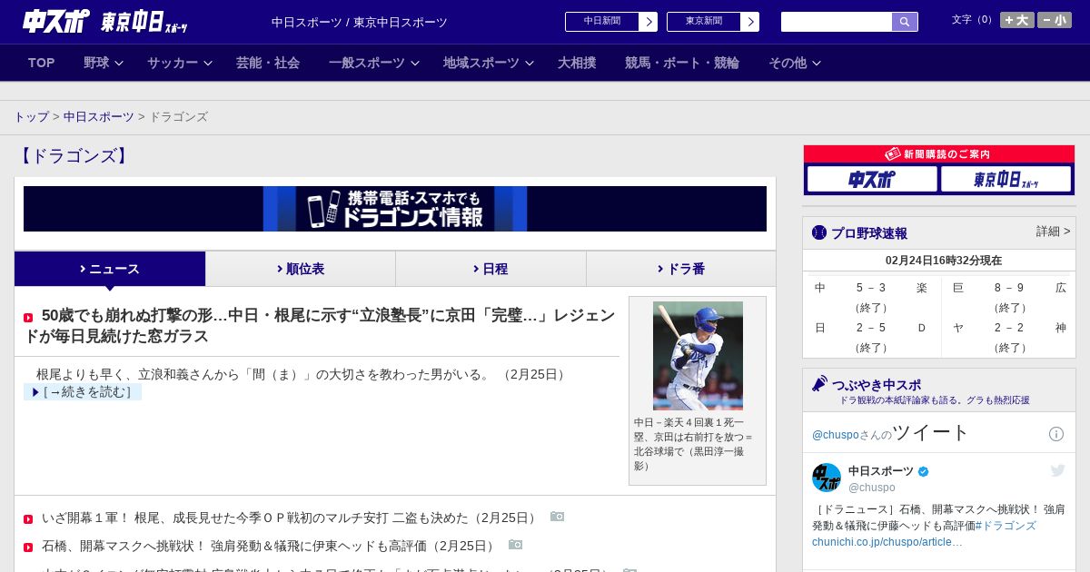The height and width of the screenshot is (572, 1090).
Task: Open the 中日スポーツ Twitter account name
Action: click(x=881, y=471)
